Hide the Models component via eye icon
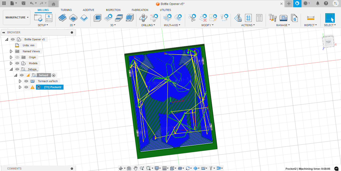This screenshot has width=341, height=171. (x=17, y=63)
